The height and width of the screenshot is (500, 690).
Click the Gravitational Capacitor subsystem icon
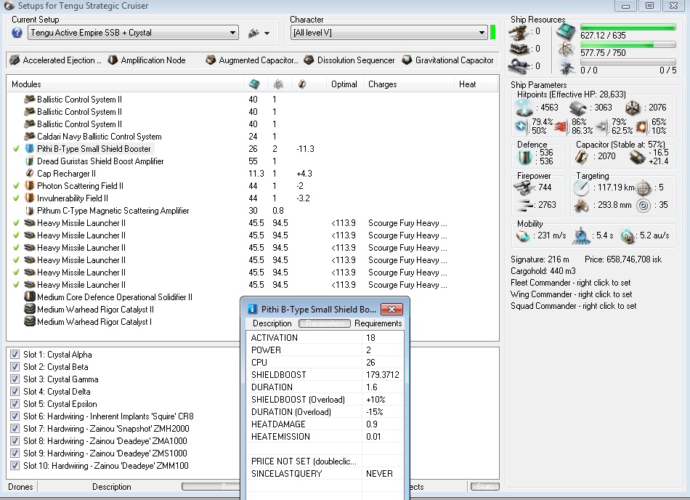click(407, 60)
